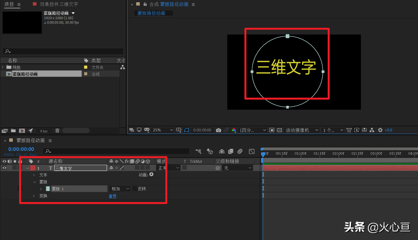Click the 蒙版 1 mask color swatch
The height and width of the screenshot is (240, 418).
click(48, 189)
